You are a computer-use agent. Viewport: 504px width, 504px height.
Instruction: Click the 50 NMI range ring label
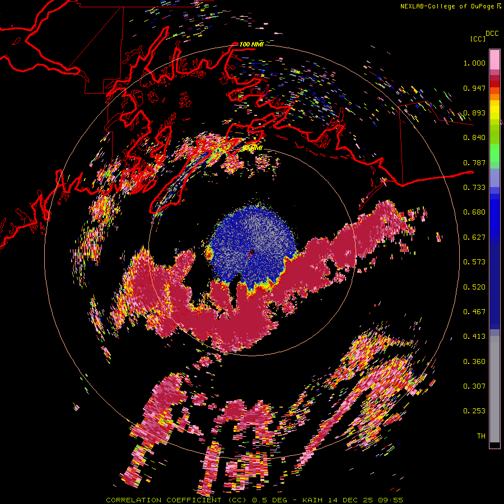[x=253, y=148]
